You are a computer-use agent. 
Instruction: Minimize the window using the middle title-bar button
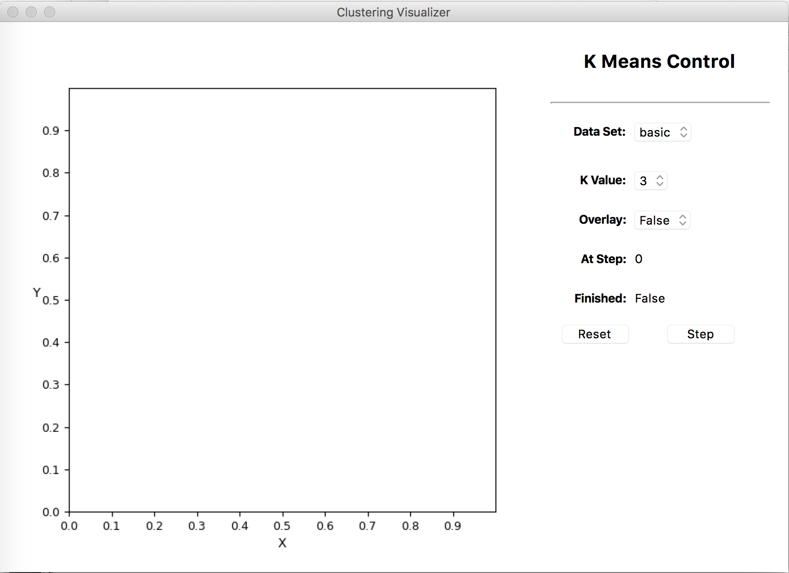tap(31, 12)
